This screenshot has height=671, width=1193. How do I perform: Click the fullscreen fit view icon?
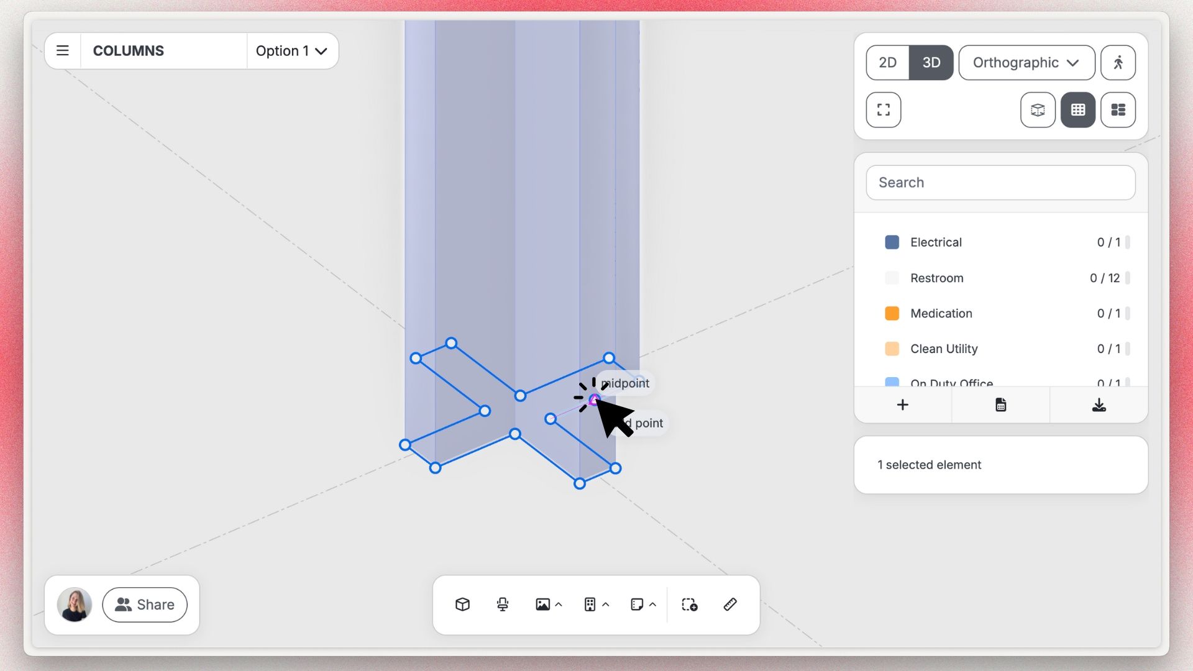(x=883, y=110)
